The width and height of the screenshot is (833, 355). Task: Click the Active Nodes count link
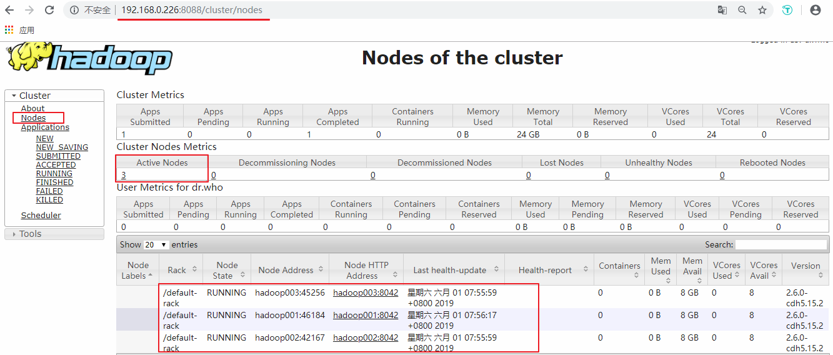tap(124, 175)
